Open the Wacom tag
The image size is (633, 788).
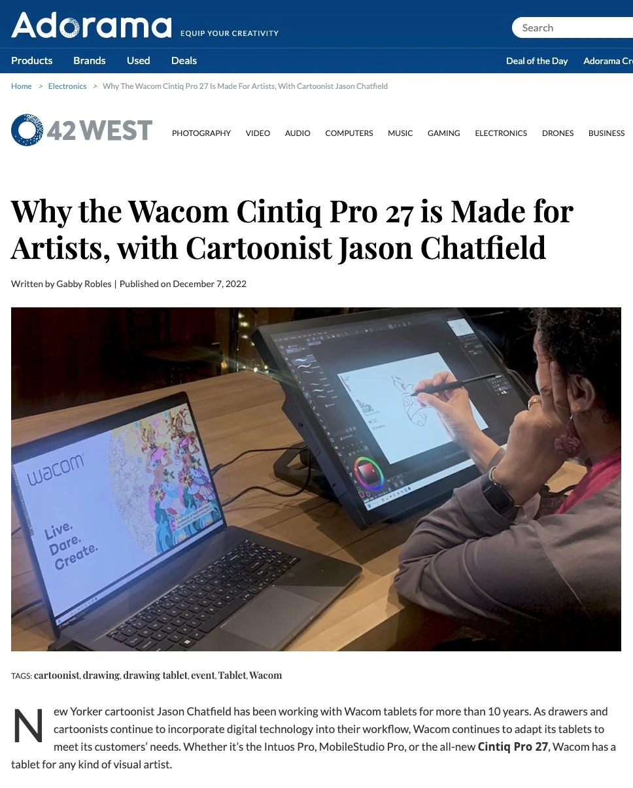265,675
